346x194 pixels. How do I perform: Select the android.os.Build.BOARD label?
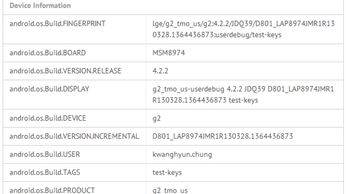point(48,53)
